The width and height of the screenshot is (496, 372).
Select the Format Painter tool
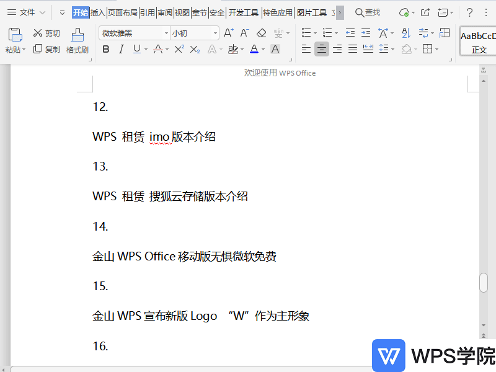pos(77,41)
